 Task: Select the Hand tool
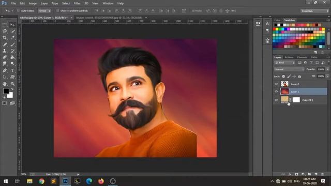pyautogui.click(x=5, y=84)
